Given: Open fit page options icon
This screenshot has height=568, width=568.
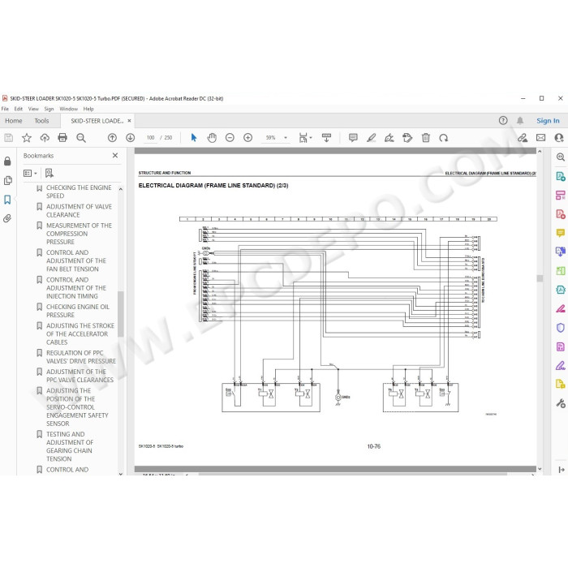Looking at the screenshot, I should (x=305, y=138).
